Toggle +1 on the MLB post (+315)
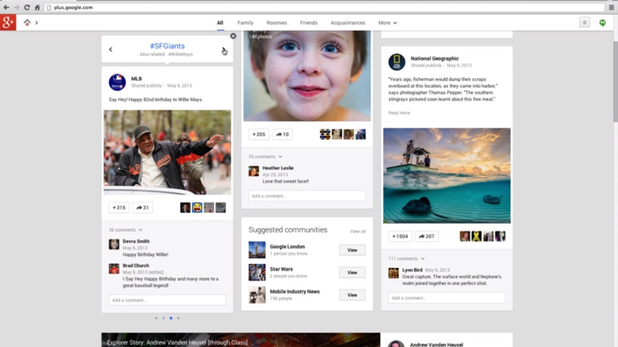 pyautogui.click(x=119, y=208)
